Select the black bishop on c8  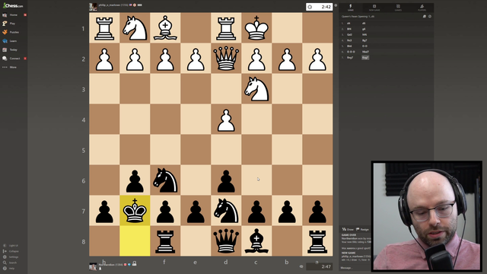tap(256, 241)
